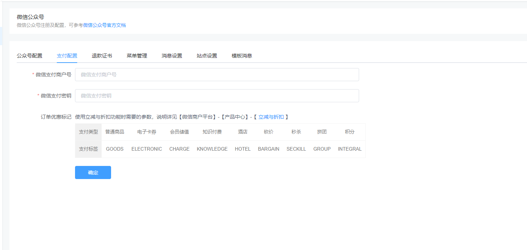
Task: Click the 拼团 table cell
Action: [x=322, y=132]
